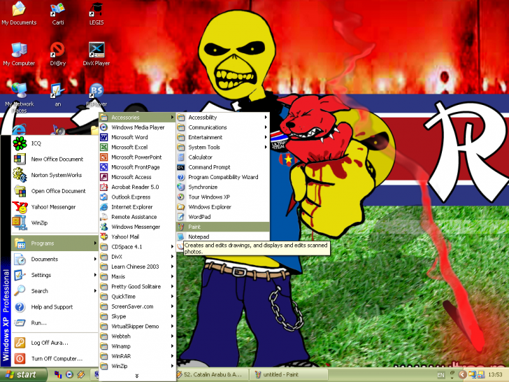The image size is (509, 382).
Task: Click Open Office Document entry
Action: (x=55, y=191)
